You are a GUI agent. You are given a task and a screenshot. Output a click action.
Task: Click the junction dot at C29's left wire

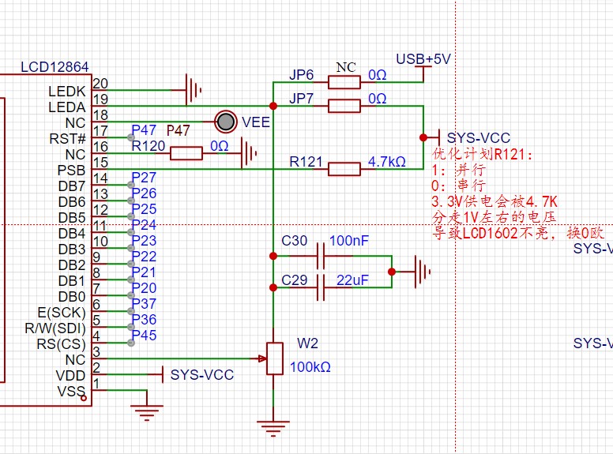(273, 287)
